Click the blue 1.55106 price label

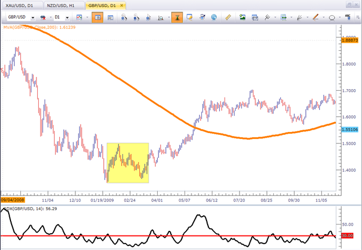(350, 130)
